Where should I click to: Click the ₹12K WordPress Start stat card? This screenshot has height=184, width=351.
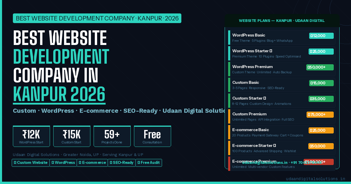point(31,136)
